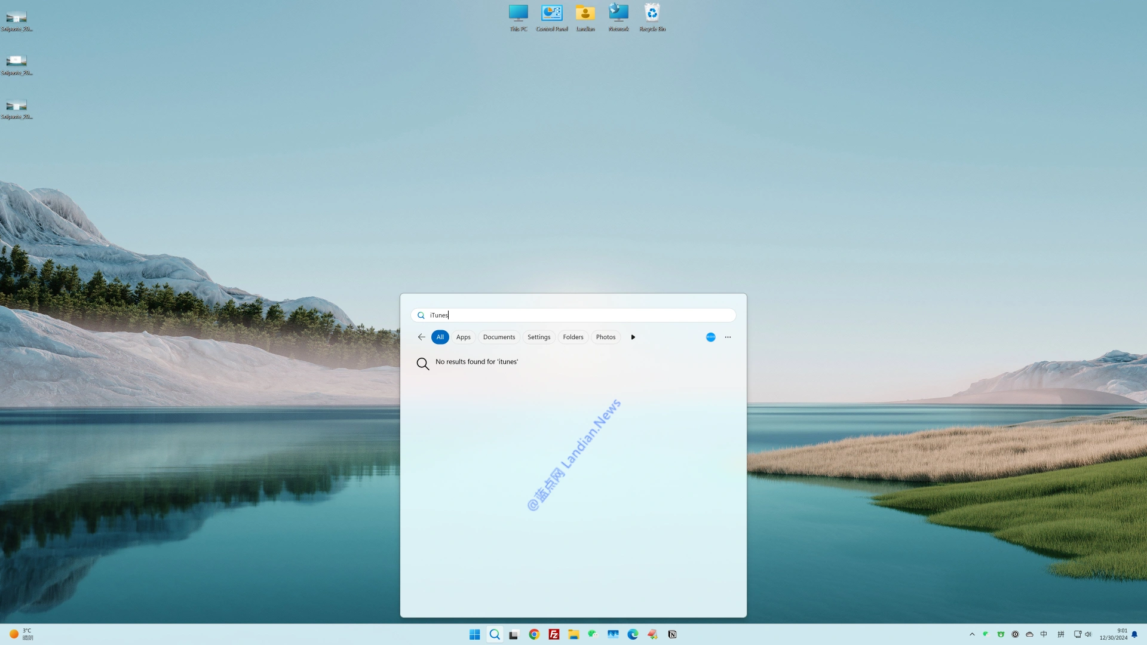This screenshot has height=645, width=1147.
Task: Filter results by Documents
Action: 499,337
